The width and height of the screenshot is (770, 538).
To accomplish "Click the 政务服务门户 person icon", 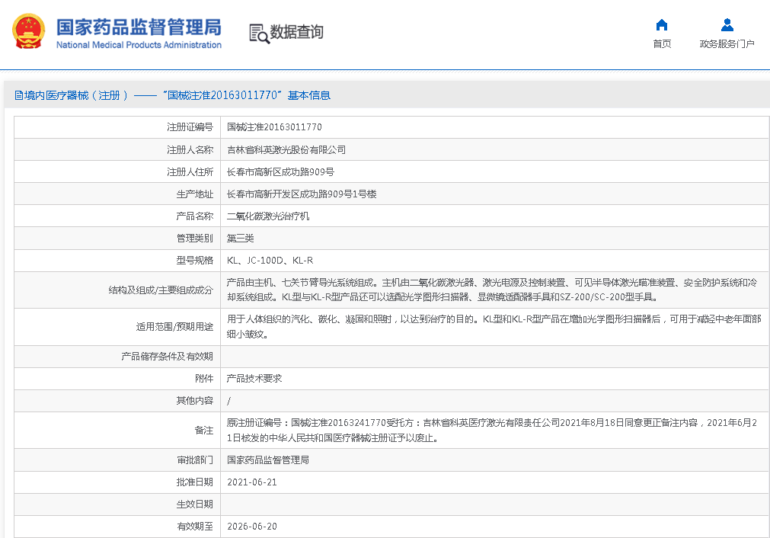I will click(x=727, y=24).
